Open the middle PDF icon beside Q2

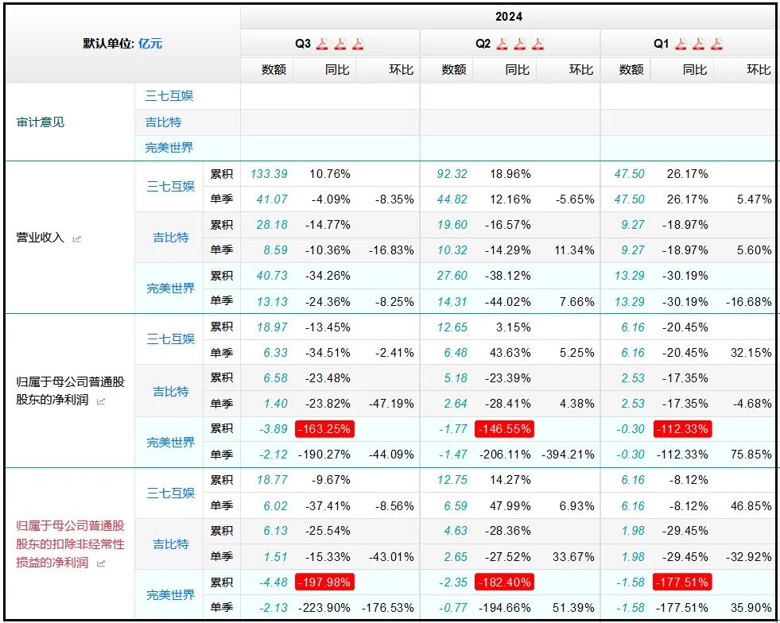(520, 44)
